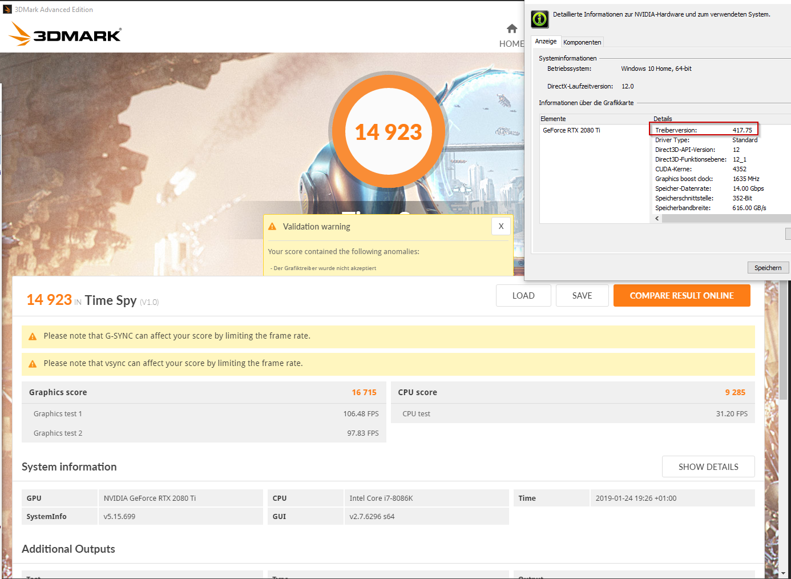The image size is (791, 579).
Task: Click NVIDIA GeForce RTX 2080 Ti GPU value
Action: [150, 498]
